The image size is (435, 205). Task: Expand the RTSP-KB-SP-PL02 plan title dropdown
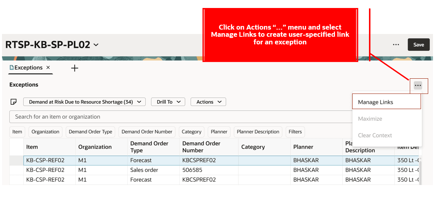[x=96, y=45]
